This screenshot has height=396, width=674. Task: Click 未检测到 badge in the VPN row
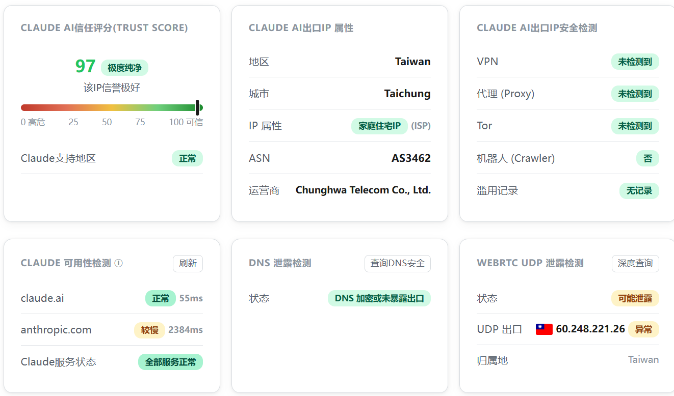click(635, 62)
